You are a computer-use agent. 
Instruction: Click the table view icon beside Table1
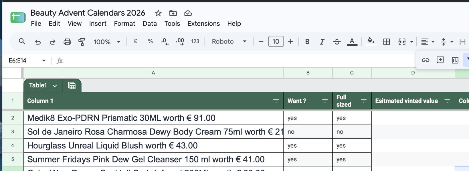coord(72,85)
